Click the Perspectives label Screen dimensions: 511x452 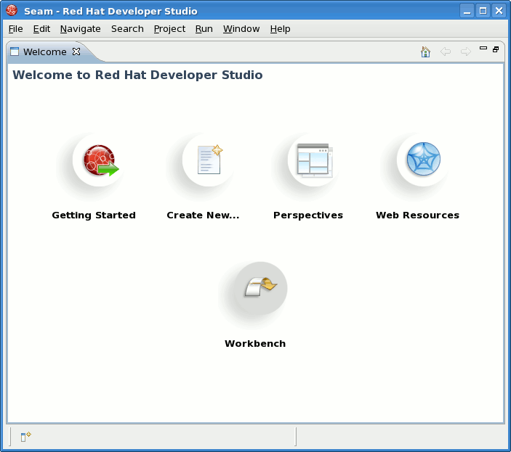pos(308,215)
